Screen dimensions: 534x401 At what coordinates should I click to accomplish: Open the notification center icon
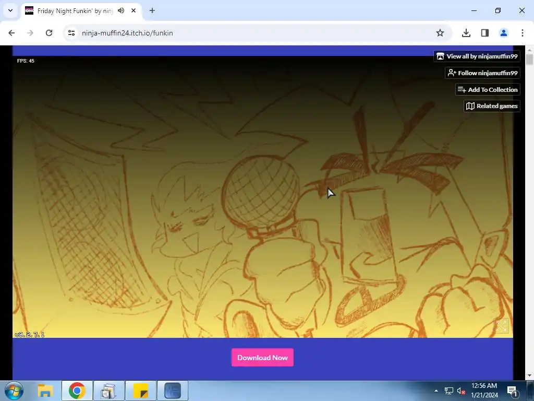512,391
